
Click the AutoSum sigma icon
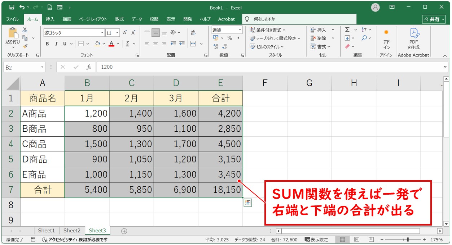(x=347, y=30)
